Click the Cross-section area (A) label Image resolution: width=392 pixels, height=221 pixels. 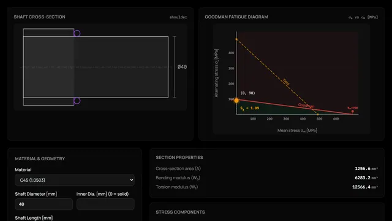click(178, 169)
